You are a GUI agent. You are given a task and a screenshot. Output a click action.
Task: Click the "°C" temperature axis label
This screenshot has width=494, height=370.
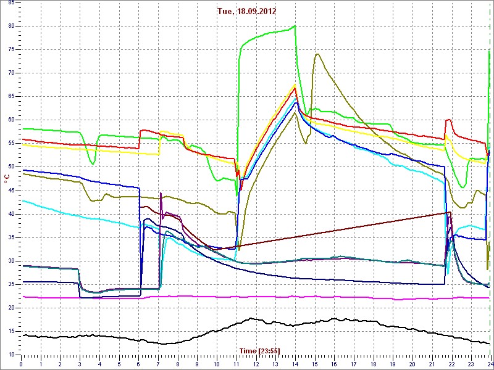[x=7, y=179]
